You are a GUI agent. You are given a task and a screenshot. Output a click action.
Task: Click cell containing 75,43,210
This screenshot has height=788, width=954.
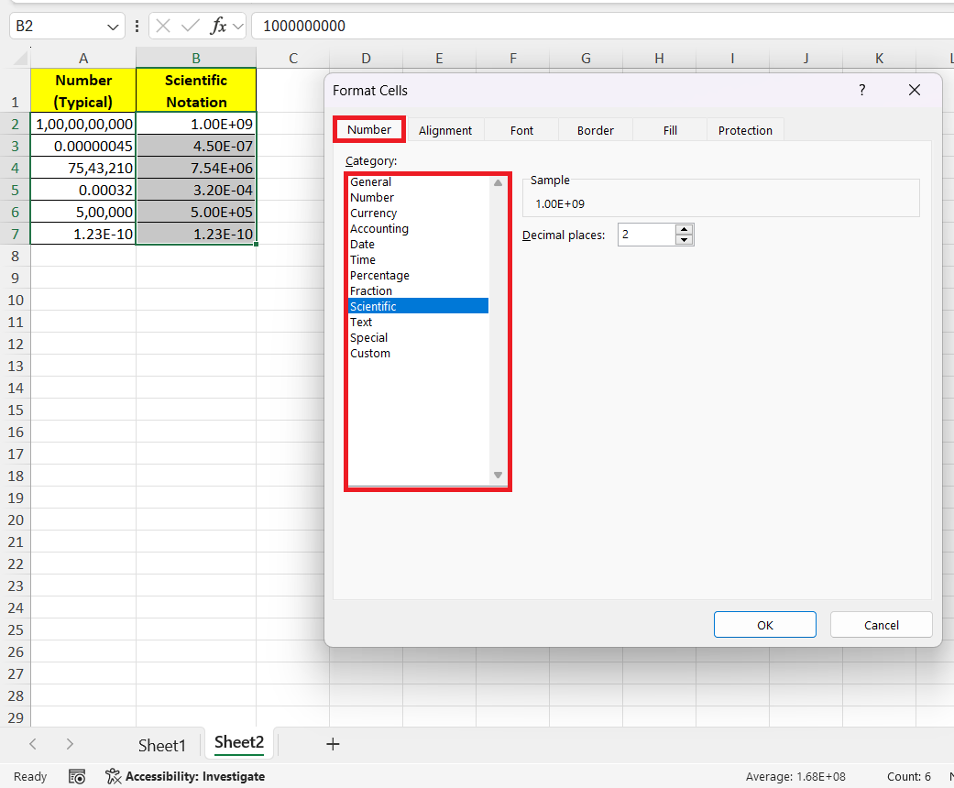[83, 168]
